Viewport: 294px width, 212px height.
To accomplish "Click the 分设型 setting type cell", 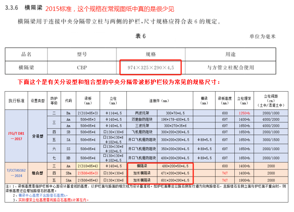I will point(38,135).
